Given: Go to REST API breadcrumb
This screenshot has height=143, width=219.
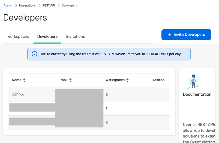Looking at the screenshot, I should click(x=49, y=5).
